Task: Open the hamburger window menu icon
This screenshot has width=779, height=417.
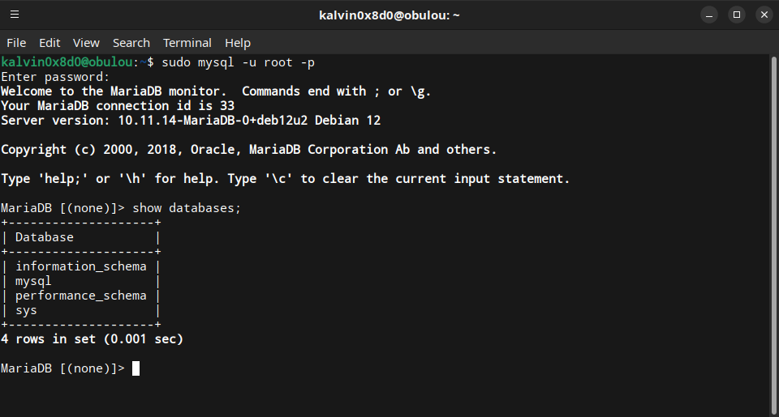Action: point(15,15)
